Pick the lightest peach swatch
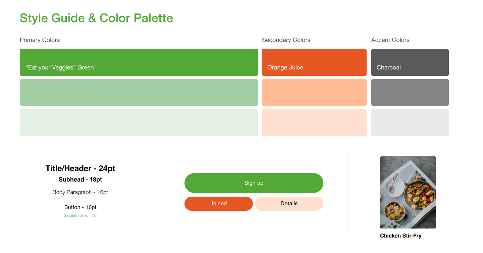The width and height of the screenshot is (483, 253). tap(314, 122)
